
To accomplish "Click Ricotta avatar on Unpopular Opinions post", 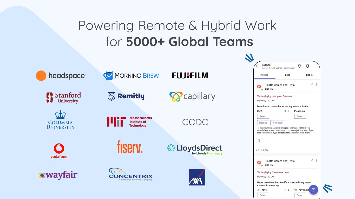I will point(259,87).
